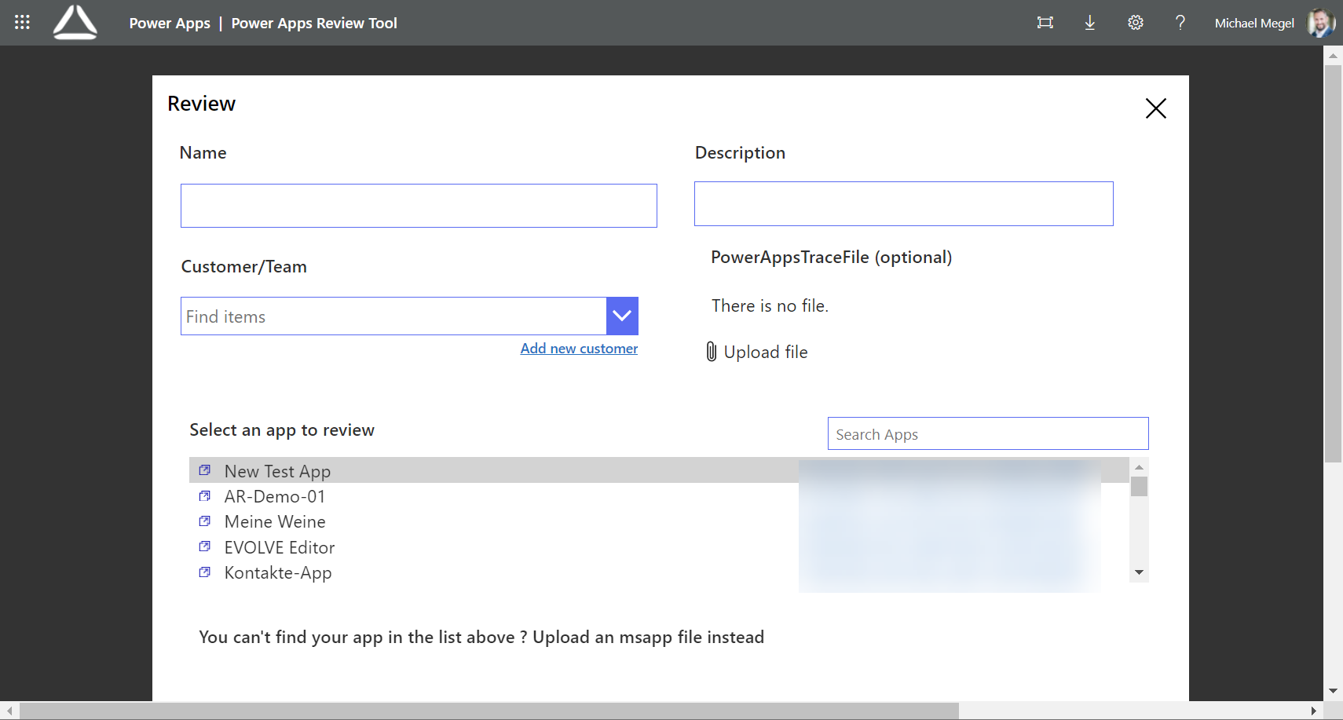Click the Power Apps Review Tool title
The width and height of the screenshot is (1343, 720).
(x=313, y=23)
